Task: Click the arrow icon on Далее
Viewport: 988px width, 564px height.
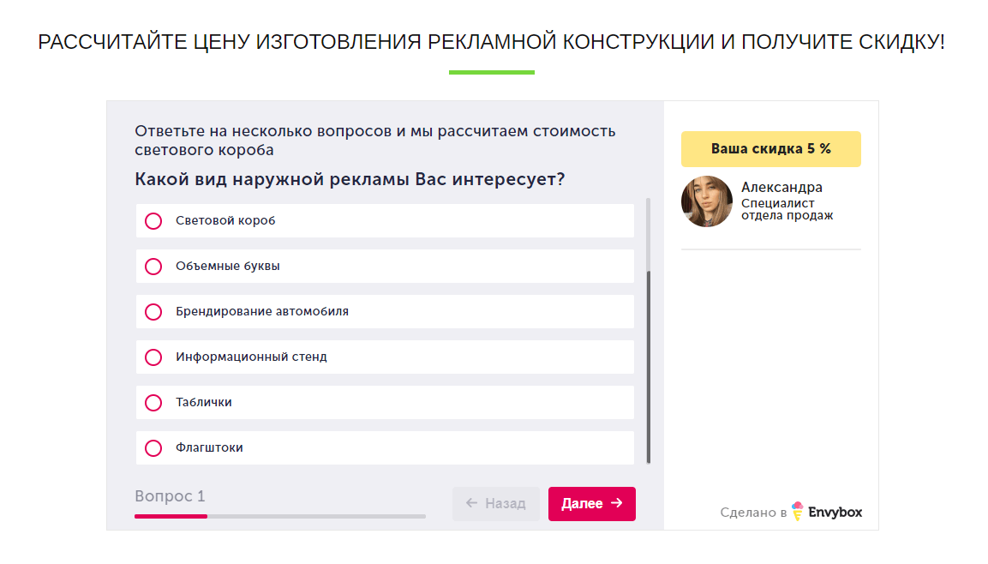Action: [x=616, y=503]
